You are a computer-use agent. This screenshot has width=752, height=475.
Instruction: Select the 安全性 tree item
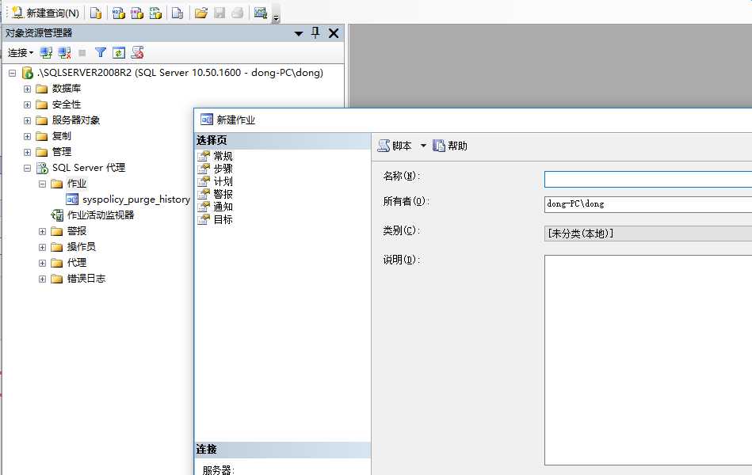pos(67,104)
